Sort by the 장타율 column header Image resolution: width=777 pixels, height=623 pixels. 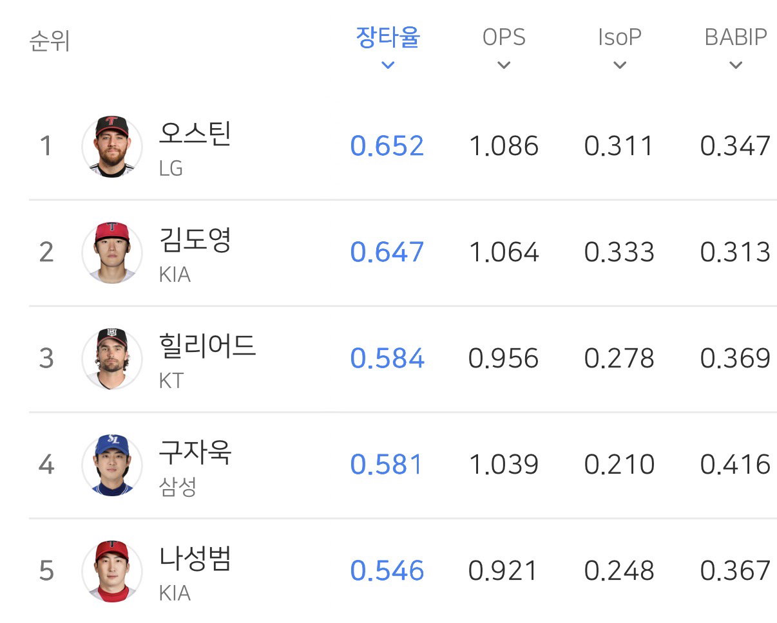(x=388, y=37)
